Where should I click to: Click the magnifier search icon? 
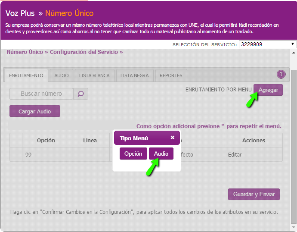[x=80, y=94]
